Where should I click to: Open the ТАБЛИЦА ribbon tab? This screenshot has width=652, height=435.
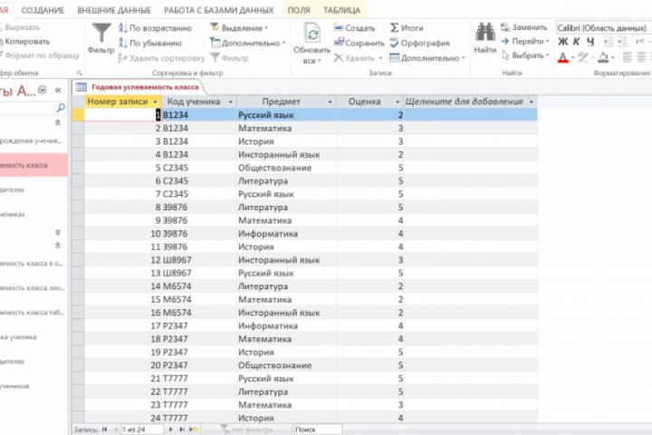pyautogui.click(x=341, y=10)
